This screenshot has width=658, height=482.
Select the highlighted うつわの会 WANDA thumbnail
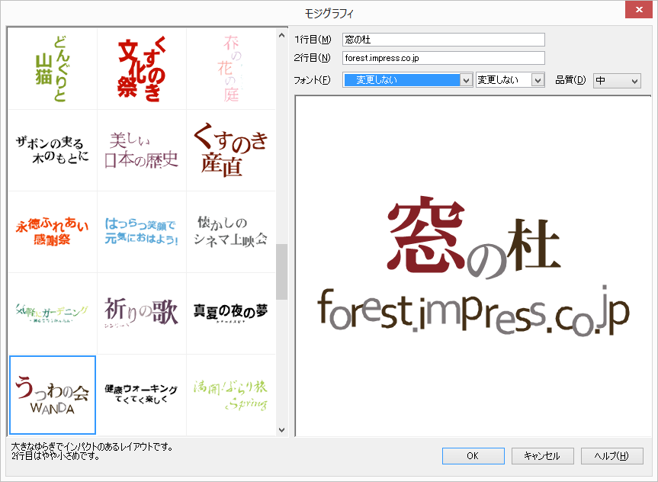[53, 394]
